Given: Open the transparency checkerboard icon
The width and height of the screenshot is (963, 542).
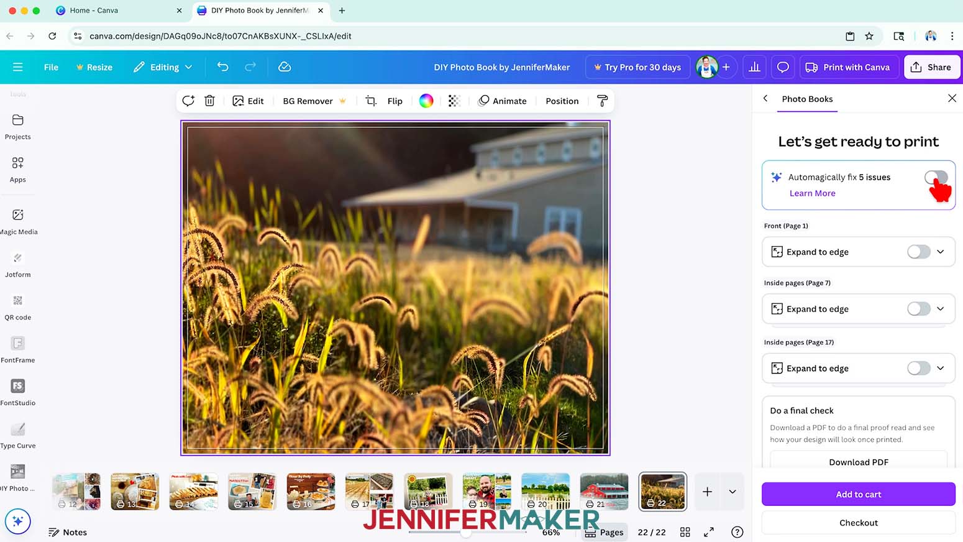Looking at the screenshot, I should click(x=454, y=101).
